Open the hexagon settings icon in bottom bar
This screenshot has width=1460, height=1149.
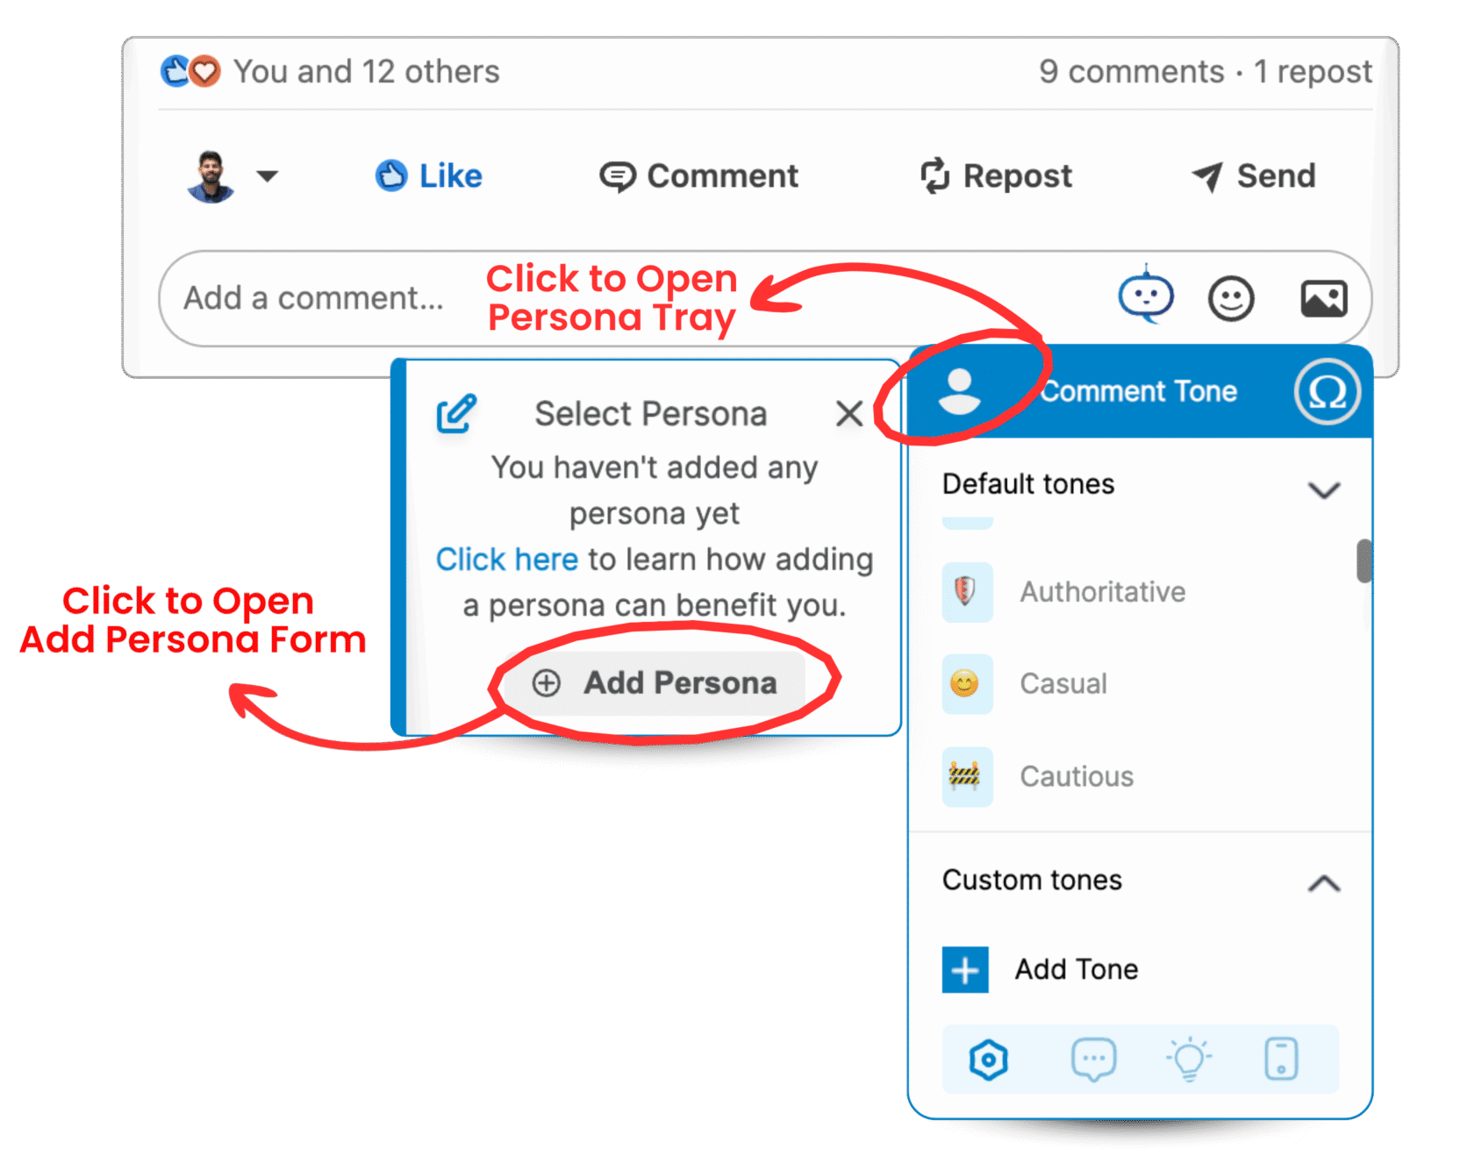(x=989, y=1060)
